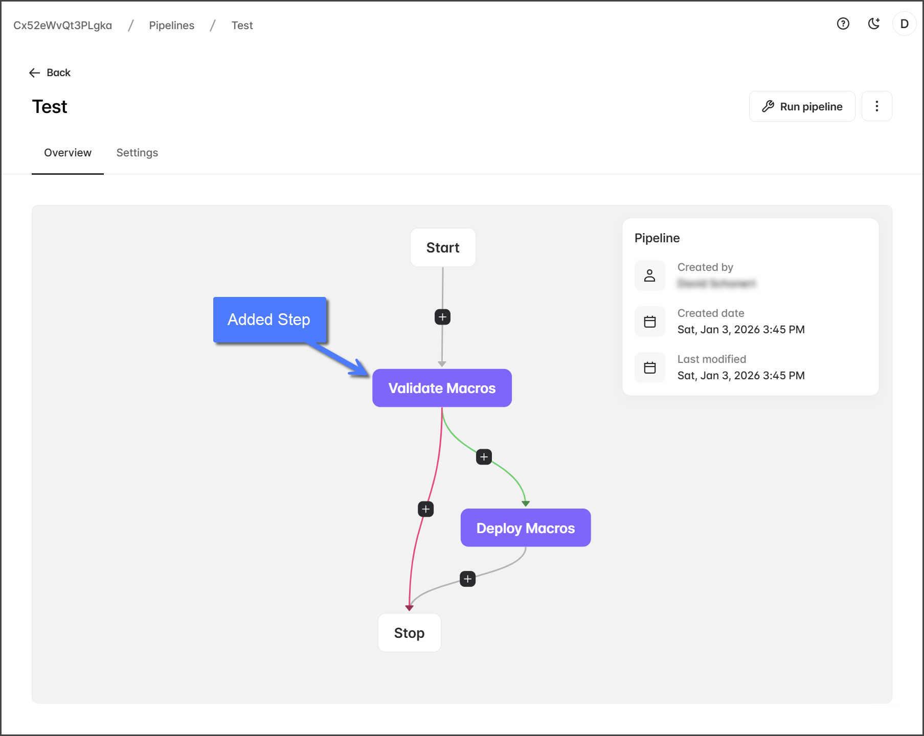Image resolution: width=924 pixels, height=736 pixels.
Task: Select the Validate Macros step node
Action: pos(442,388)
